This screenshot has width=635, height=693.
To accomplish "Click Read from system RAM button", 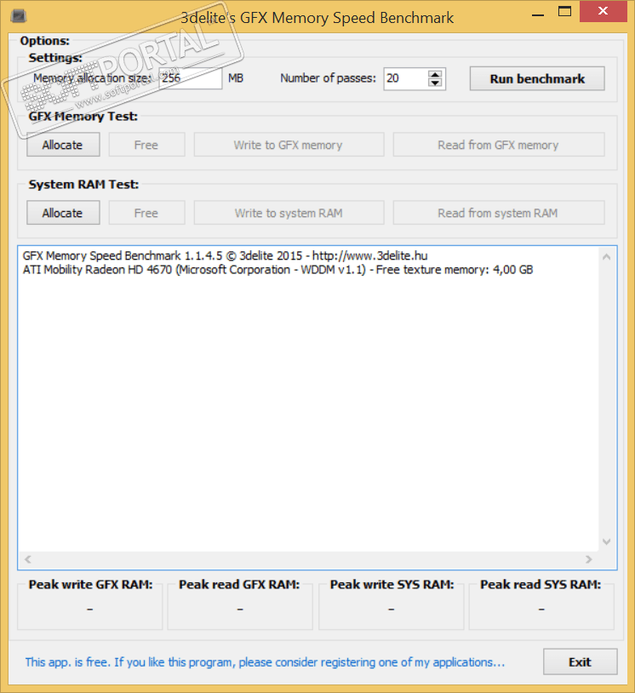I will [499, 213].
